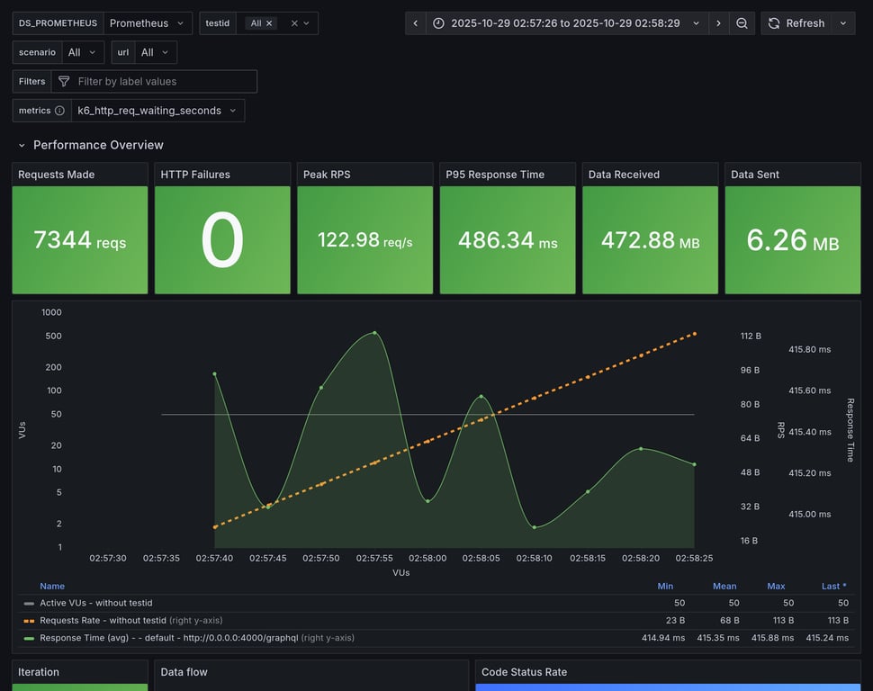873x691 pixels.
Task: Click the metrics info icon
Action: [x=59, y=111]
